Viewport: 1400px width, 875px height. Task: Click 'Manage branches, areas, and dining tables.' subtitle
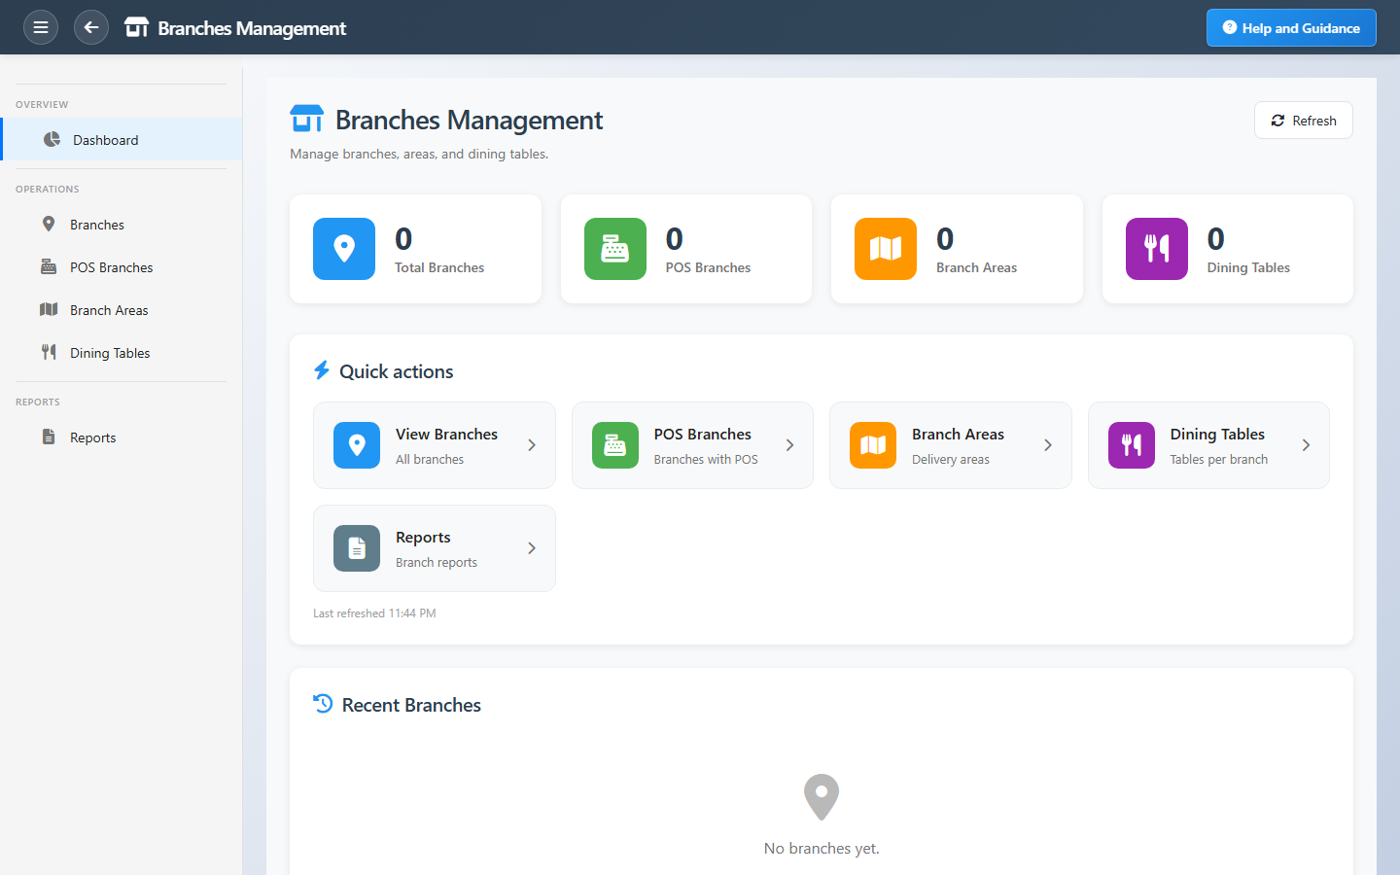[419, 154]
